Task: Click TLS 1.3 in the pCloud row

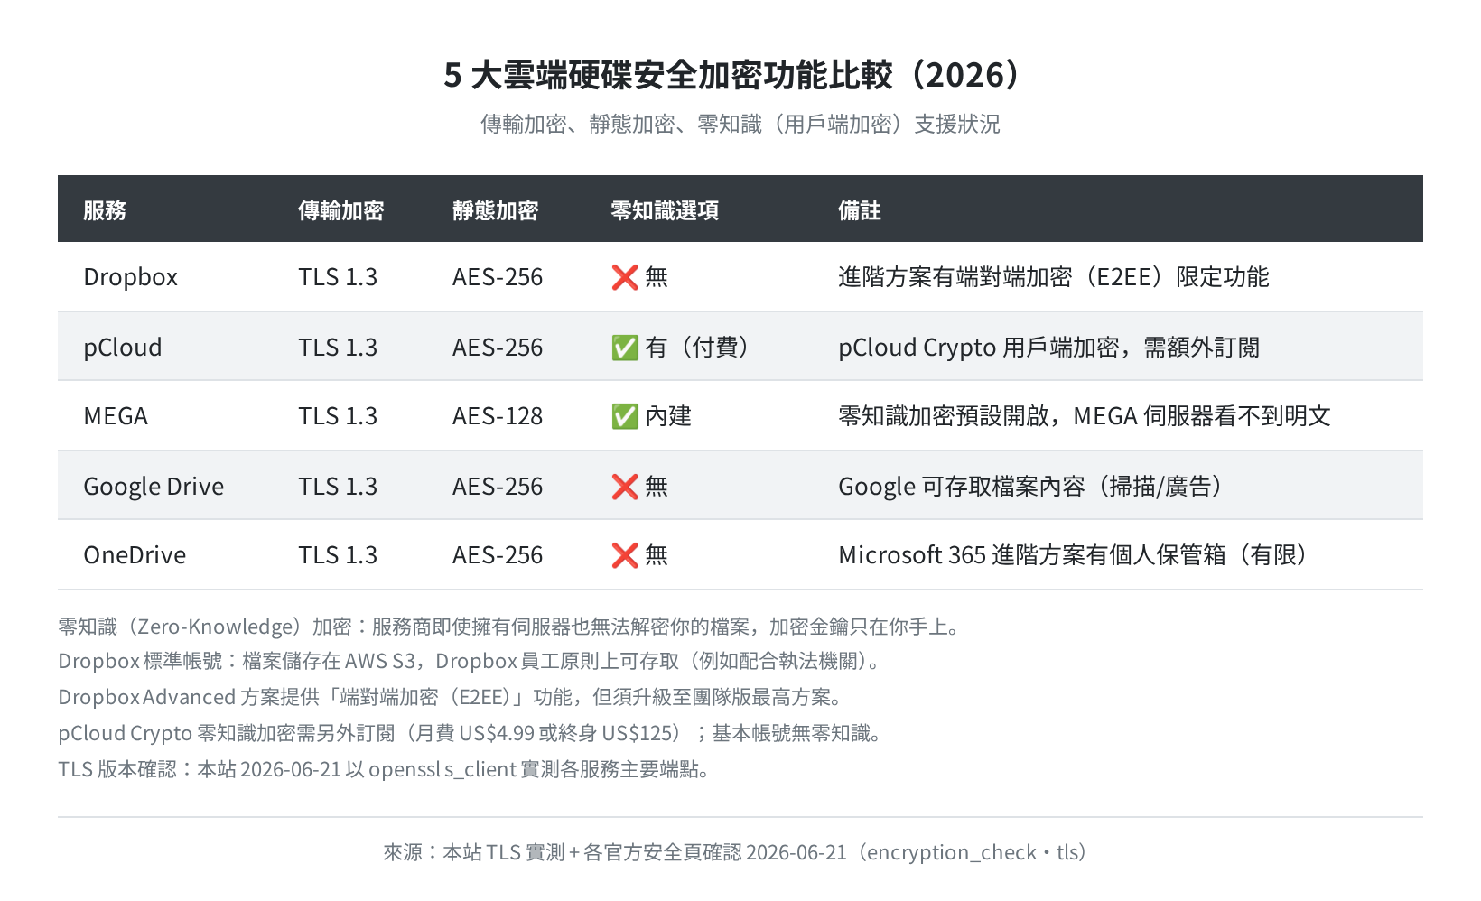Action: (338, 348)
